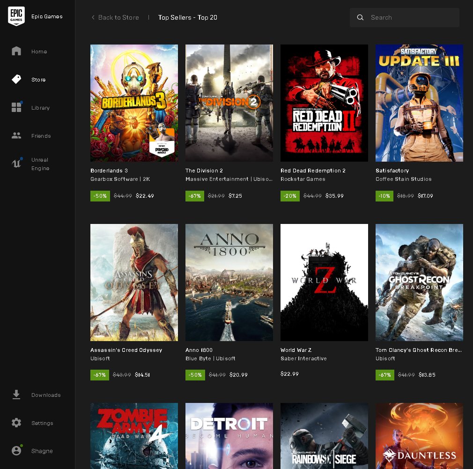The image size is (473, 469).
Task: Click the -10% badge on Satisfactory
Action: click(384, 196)
